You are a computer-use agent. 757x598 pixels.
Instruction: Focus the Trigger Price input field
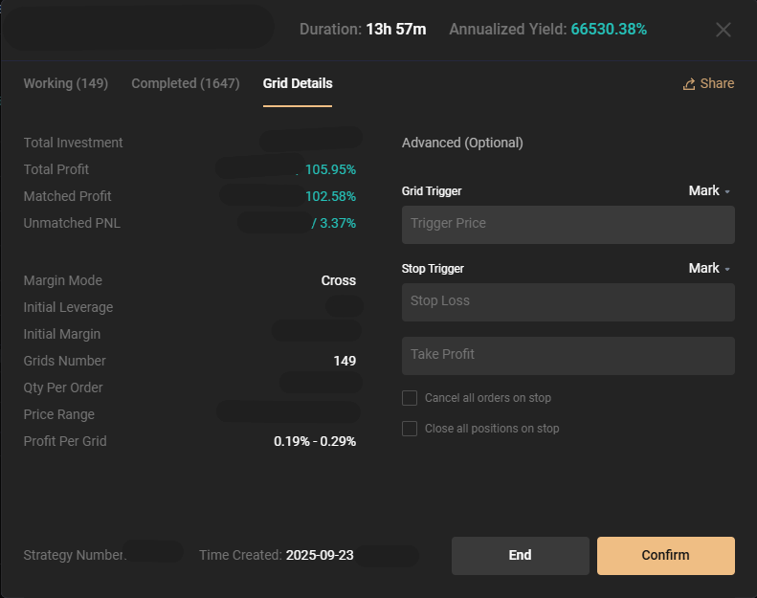pos(568,225)
